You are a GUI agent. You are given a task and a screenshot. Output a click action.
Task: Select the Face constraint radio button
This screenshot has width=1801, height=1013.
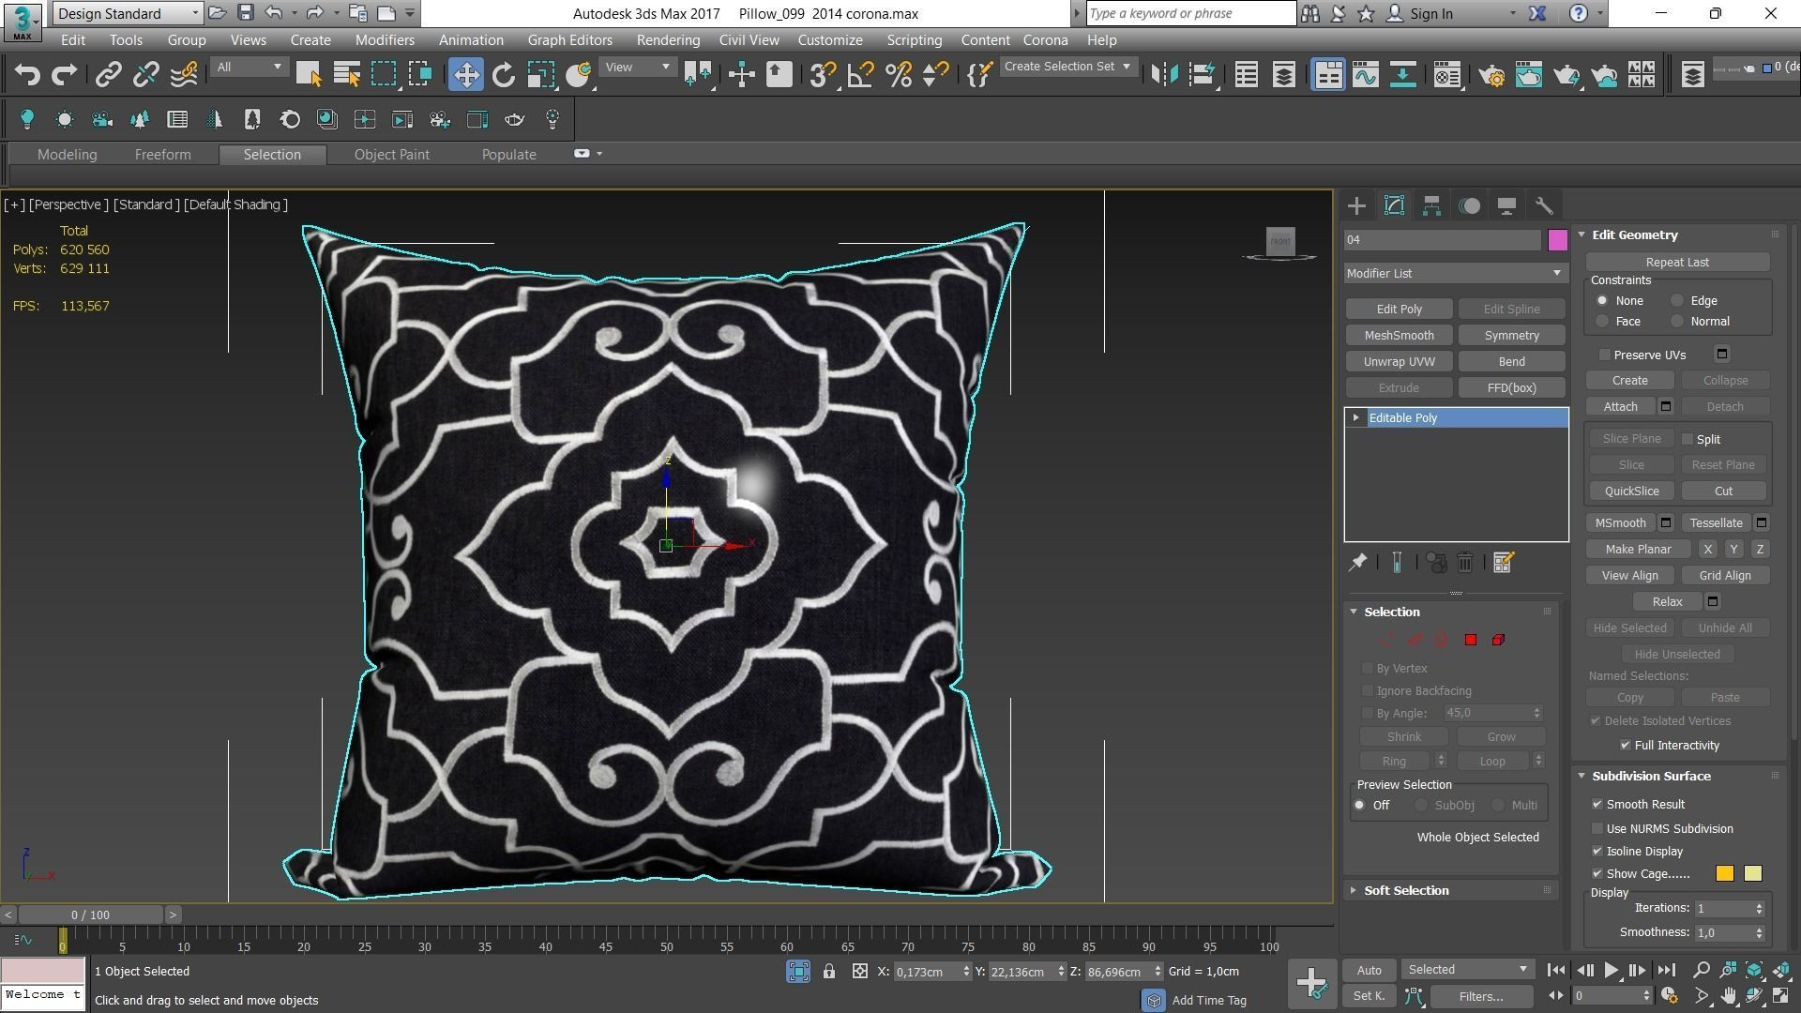pyautogui.click(x=1602, y=322)
